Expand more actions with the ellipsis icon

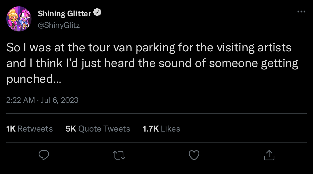[x=301, y=12]
